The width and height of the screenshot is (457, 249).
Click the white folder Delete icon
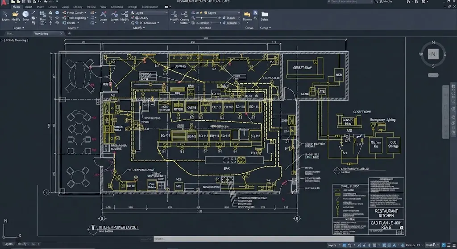click(x=265, y=14)
